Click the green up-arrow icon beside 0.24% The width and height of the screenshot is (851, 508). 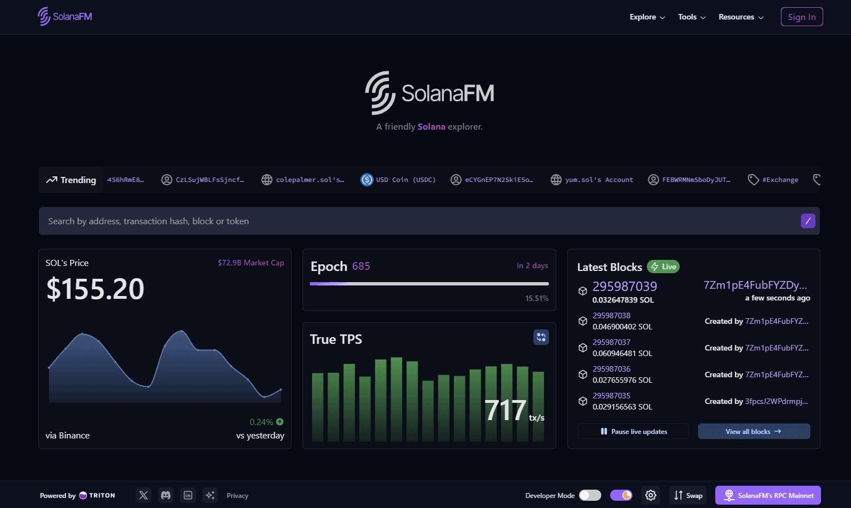pos(280,422)
